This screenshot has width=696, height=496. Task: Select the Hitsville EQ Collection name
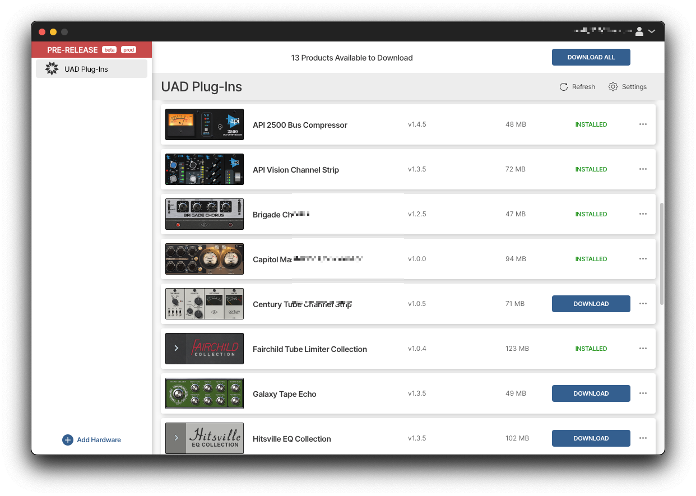[x=292, y=439]
